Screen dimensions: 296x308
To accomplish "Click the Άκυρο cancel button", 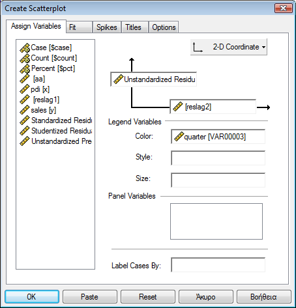I will [206, 296].
